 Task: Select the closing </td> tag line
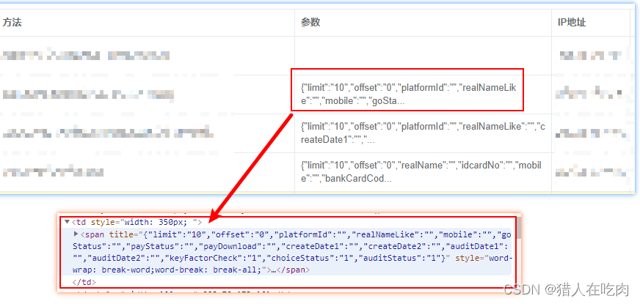tap(84, 281)
